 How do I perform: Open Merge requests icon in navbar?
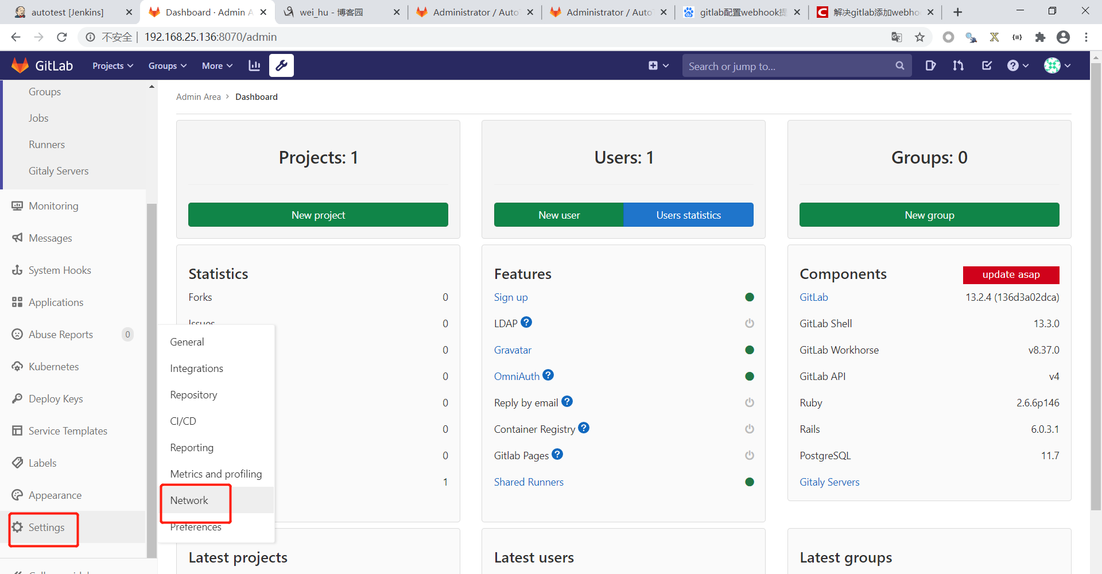pos(958,65)
